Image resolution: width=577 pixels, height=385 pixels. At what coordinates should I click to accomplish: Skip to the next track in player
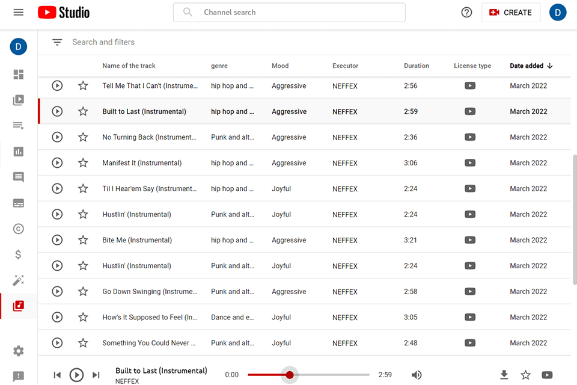point(96,375)
